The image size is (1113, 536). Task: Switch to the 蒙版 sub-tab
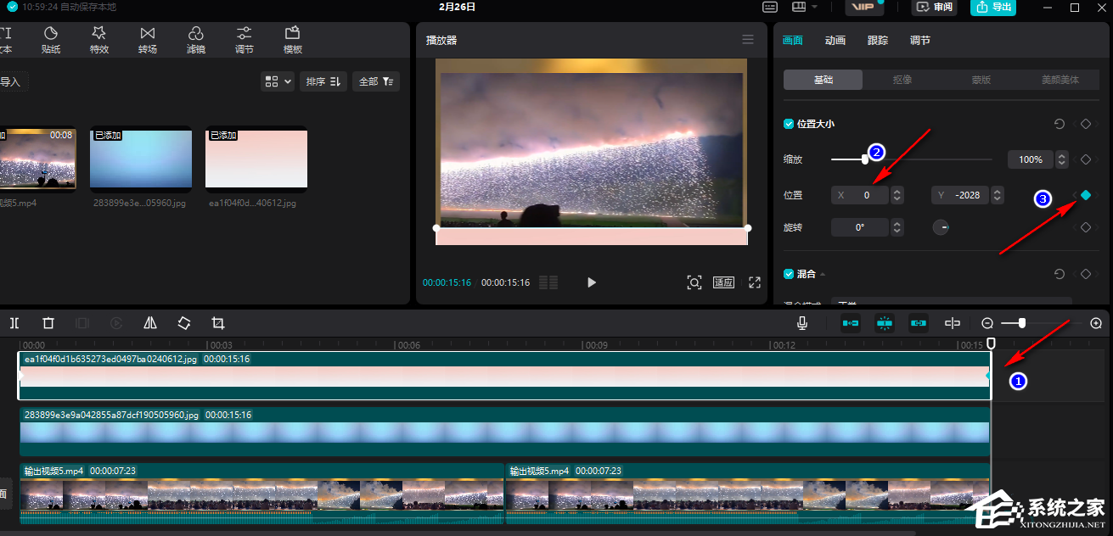(981, 80)
